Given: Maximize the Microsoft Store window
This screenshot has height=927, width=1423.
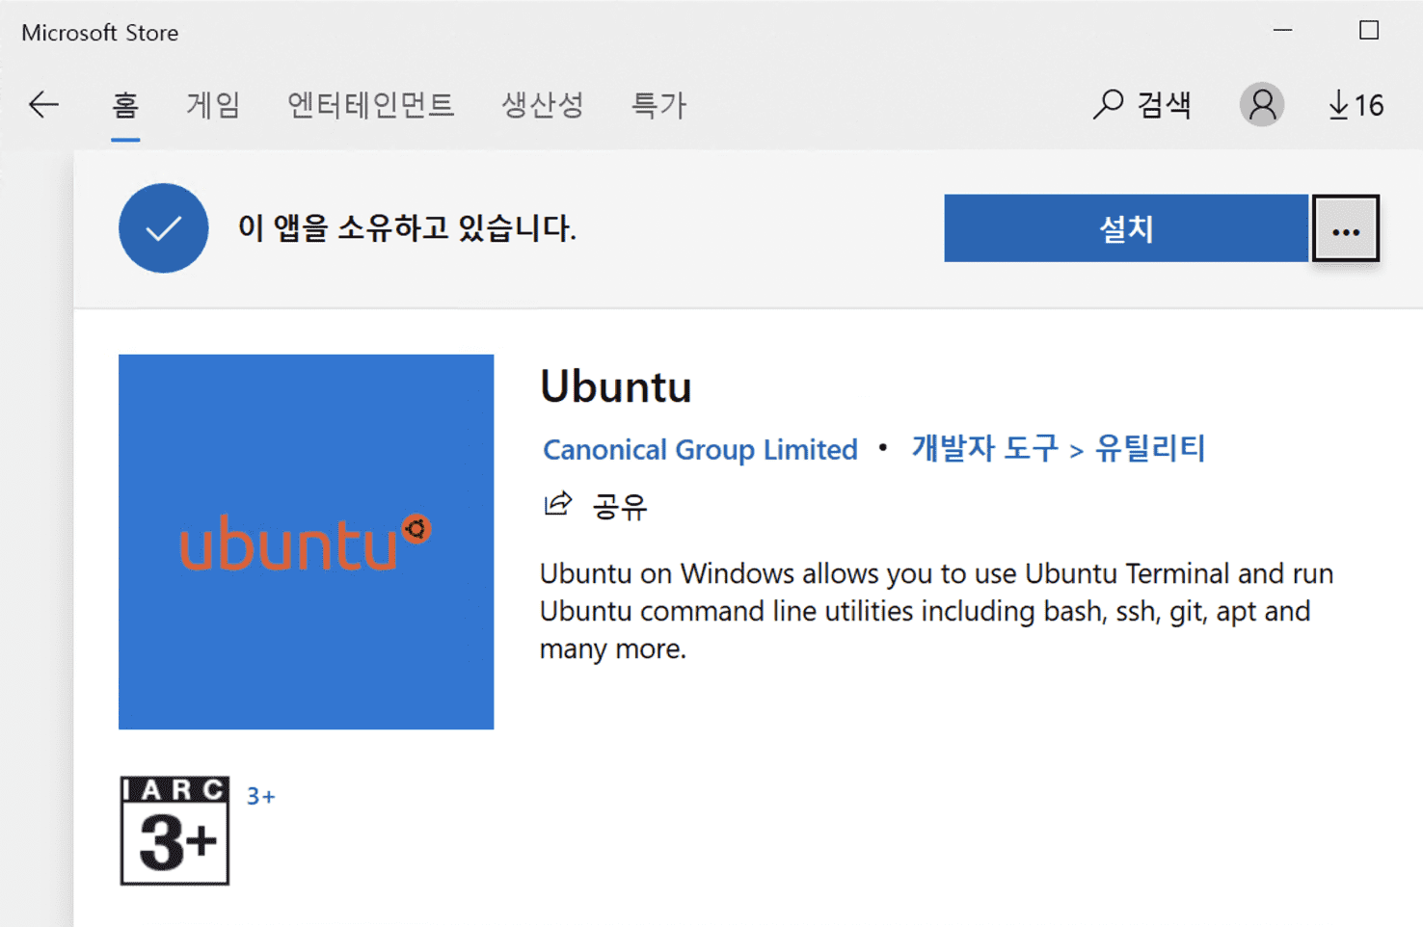Looking at the screenshot, I should coord(1369,31).
